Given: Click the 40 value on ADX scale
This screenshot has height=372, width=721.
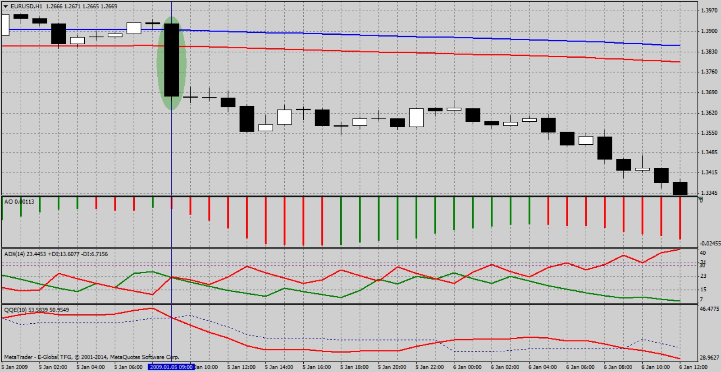Looking at the screenshot, I should point(703,253).
